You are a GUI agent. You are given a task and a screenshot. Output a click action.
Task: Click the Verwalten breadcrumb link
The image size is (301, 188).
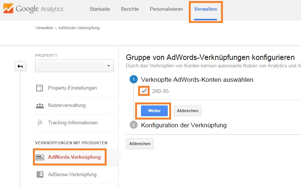(44, 28)
